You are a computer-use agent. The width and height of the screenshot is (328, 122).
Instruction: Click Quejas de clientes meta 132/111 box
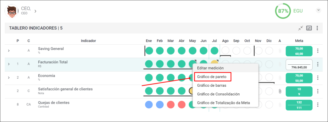click(x=299, y=105)
